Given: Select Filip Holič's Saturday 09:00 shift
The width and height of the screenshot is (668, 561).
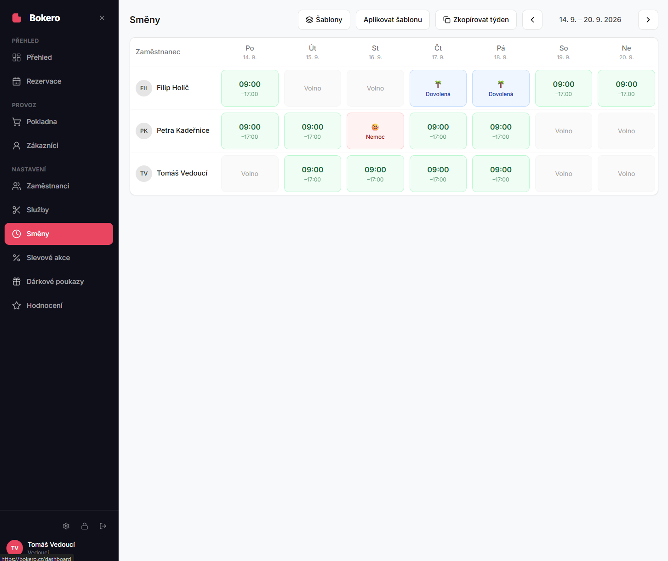Looking at the screenshot, I should (x=564, y=88).
